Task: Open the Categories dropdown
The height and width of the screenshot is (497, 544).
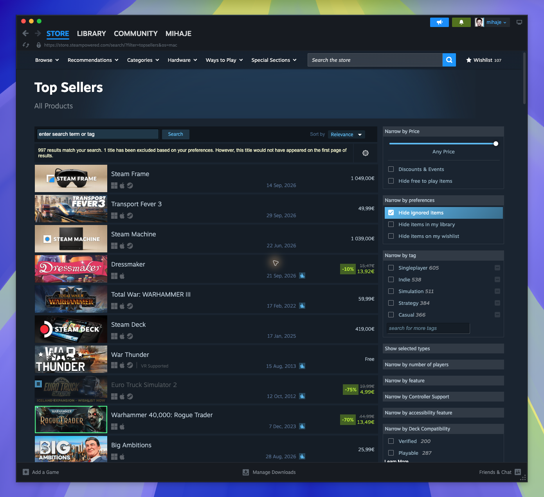Action: pyautogui.click(x=143, y=60)
